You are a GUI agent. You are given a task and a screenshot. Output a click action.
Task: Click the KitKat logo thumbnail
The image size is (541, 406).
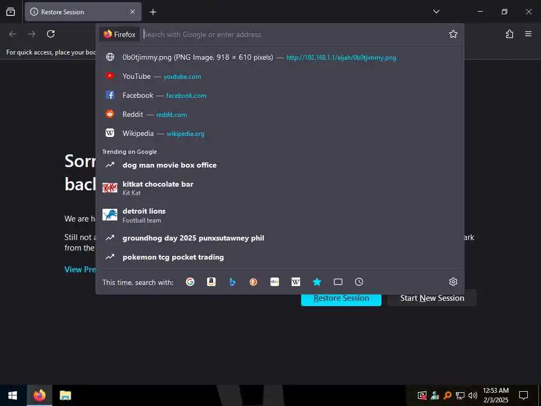110,188
